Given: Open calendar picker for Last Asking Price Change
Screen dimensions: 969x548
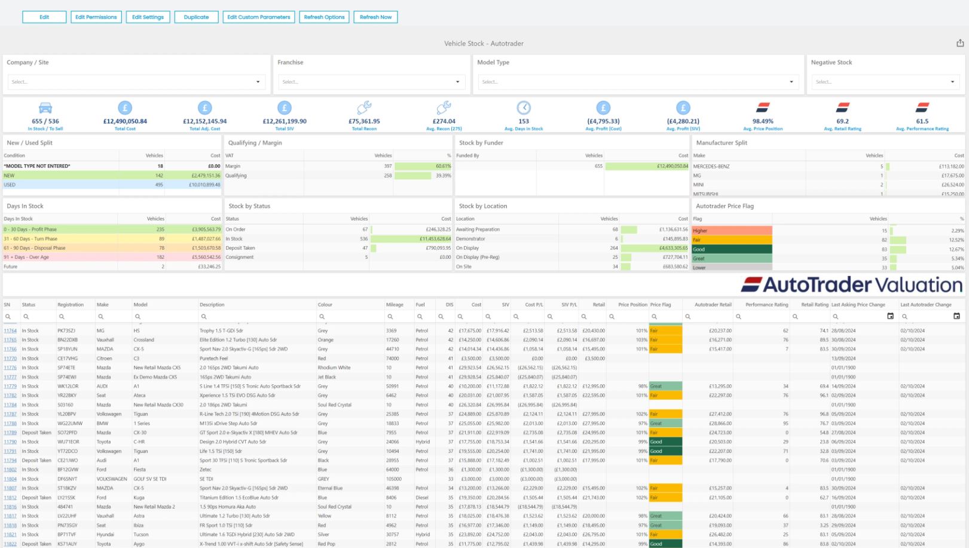Looking at the screenshot, I should pyautogui.click(x=890, y=316).
